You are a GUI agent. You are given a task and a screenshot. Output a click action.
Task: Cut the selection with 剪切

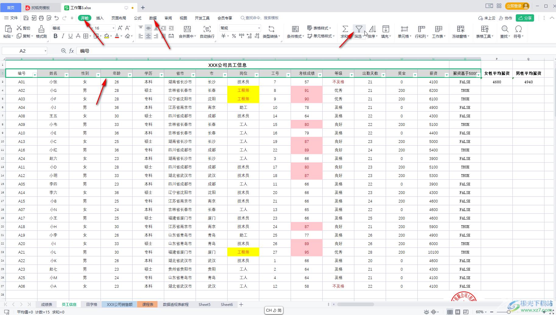23,28
